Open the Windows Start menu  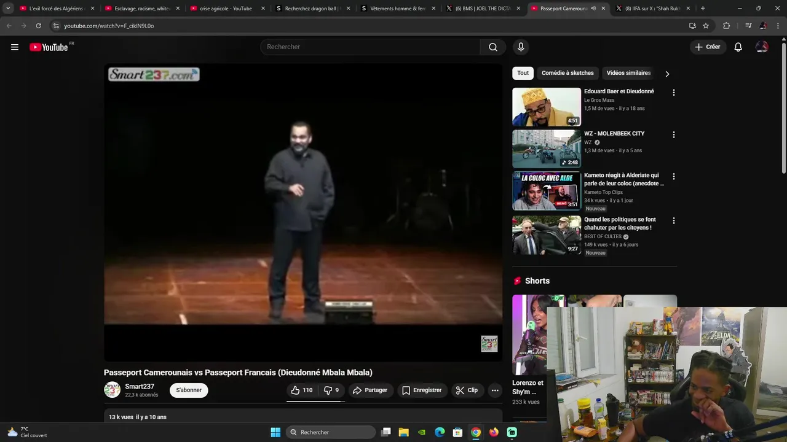(275, 432)
